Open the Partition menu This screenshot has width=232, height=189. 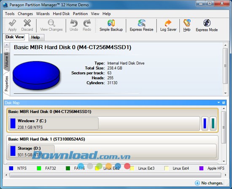pos(80,14)
